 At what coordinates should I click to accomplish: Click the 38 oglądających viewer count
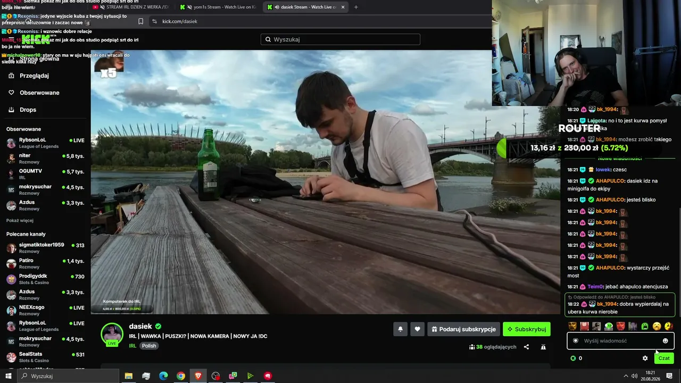click(493, 347)
